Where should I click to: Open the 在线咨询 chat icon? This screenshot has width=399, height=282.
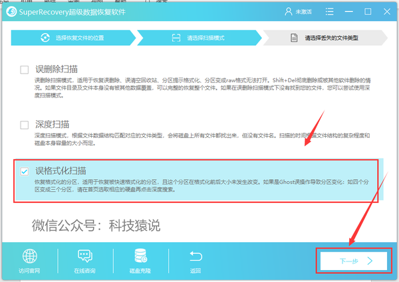coord(85,256)
